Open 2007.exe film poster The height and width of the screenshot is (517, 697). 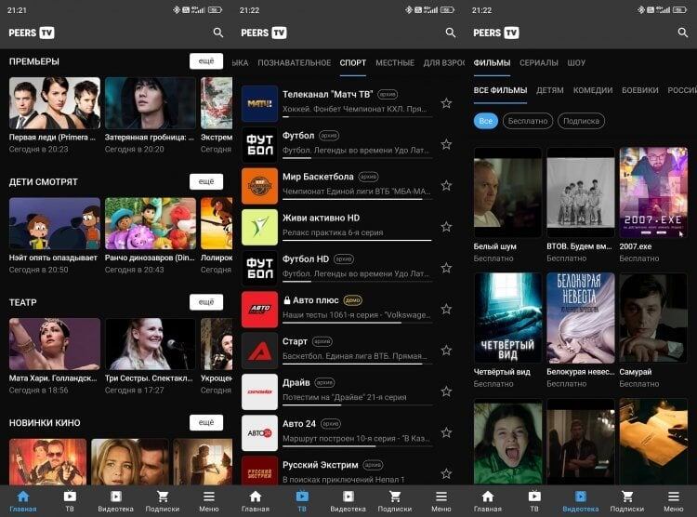point(653,192)
